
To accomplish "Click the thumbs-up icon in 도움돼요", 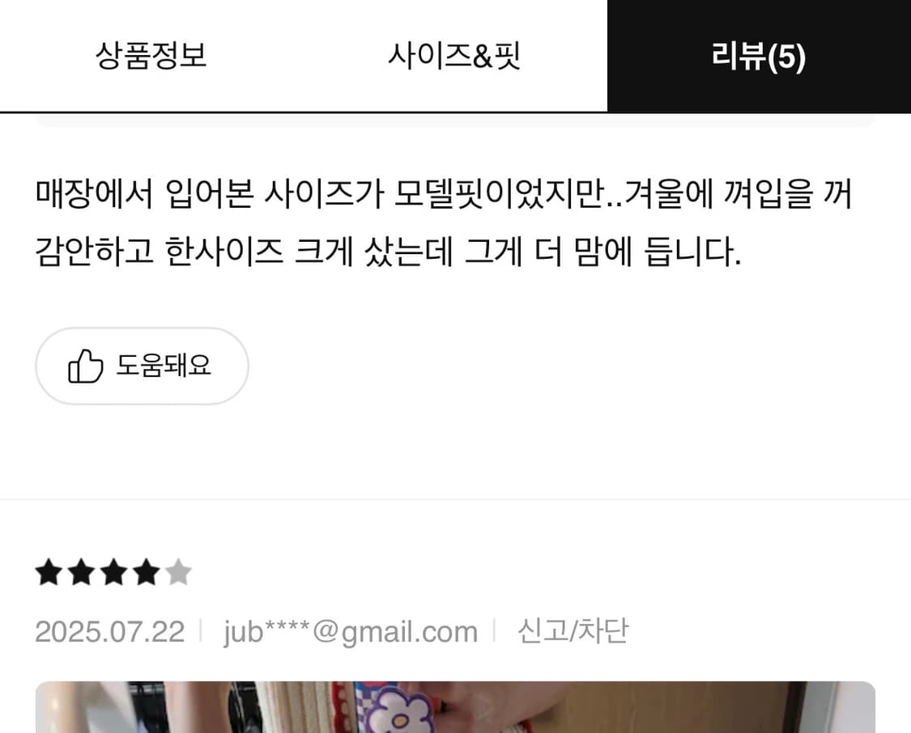I will [85, 366].
